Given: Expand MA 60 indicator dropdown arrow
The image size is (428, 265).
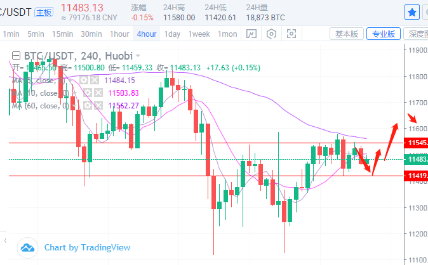Looking at the screenshot, I should pos(74,105).
